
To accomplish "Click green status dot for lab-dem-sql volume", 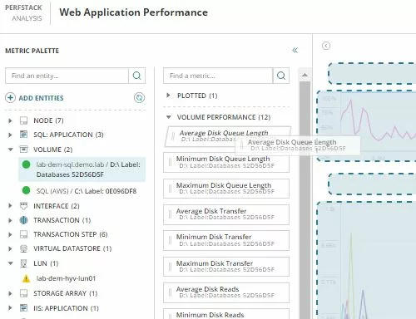I will click(26, 164).
